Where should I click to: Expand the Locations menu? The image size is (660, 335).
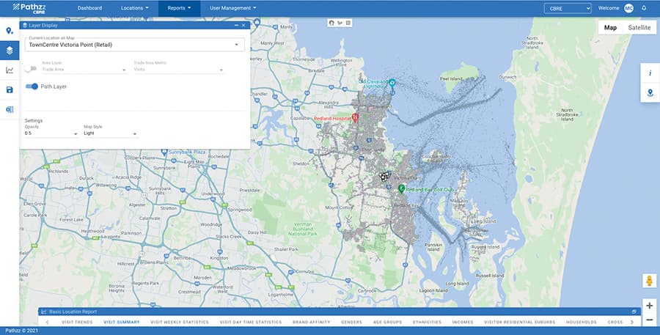(135, 8)
